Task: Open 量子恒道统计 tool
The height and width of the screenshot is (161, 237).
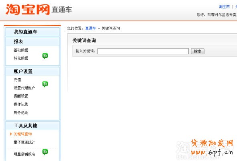Action: [x=25, y=142]
